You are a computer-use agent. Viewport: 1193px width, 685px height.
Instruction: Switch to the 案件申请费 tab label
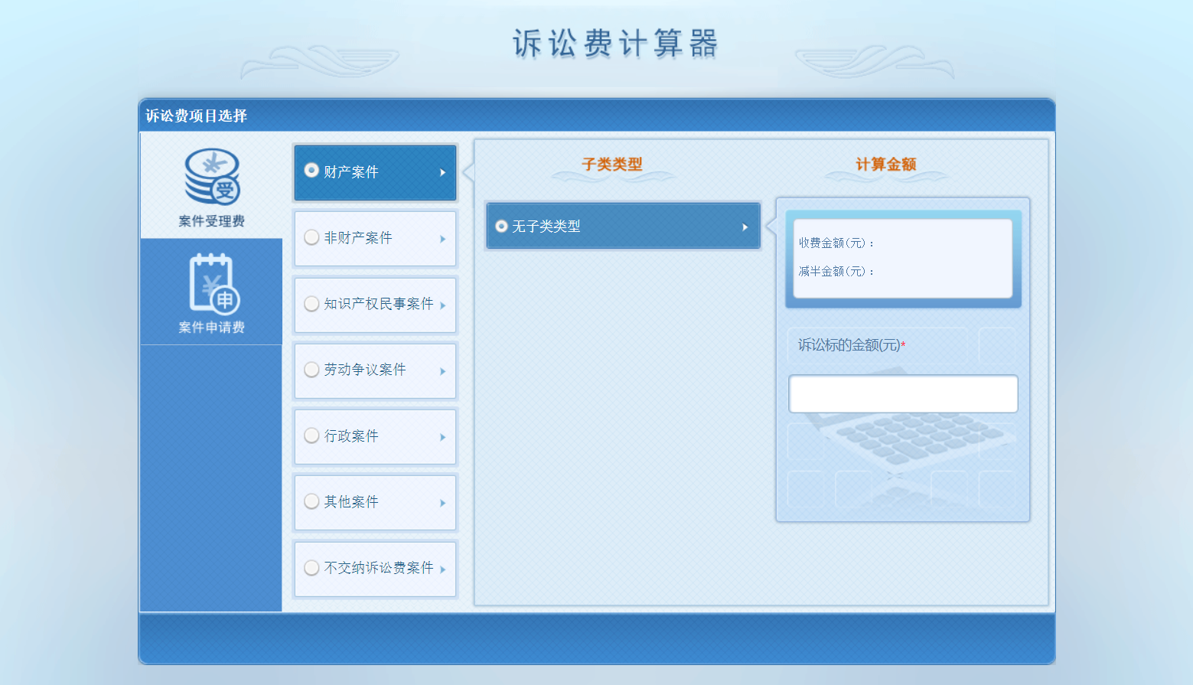211,328
